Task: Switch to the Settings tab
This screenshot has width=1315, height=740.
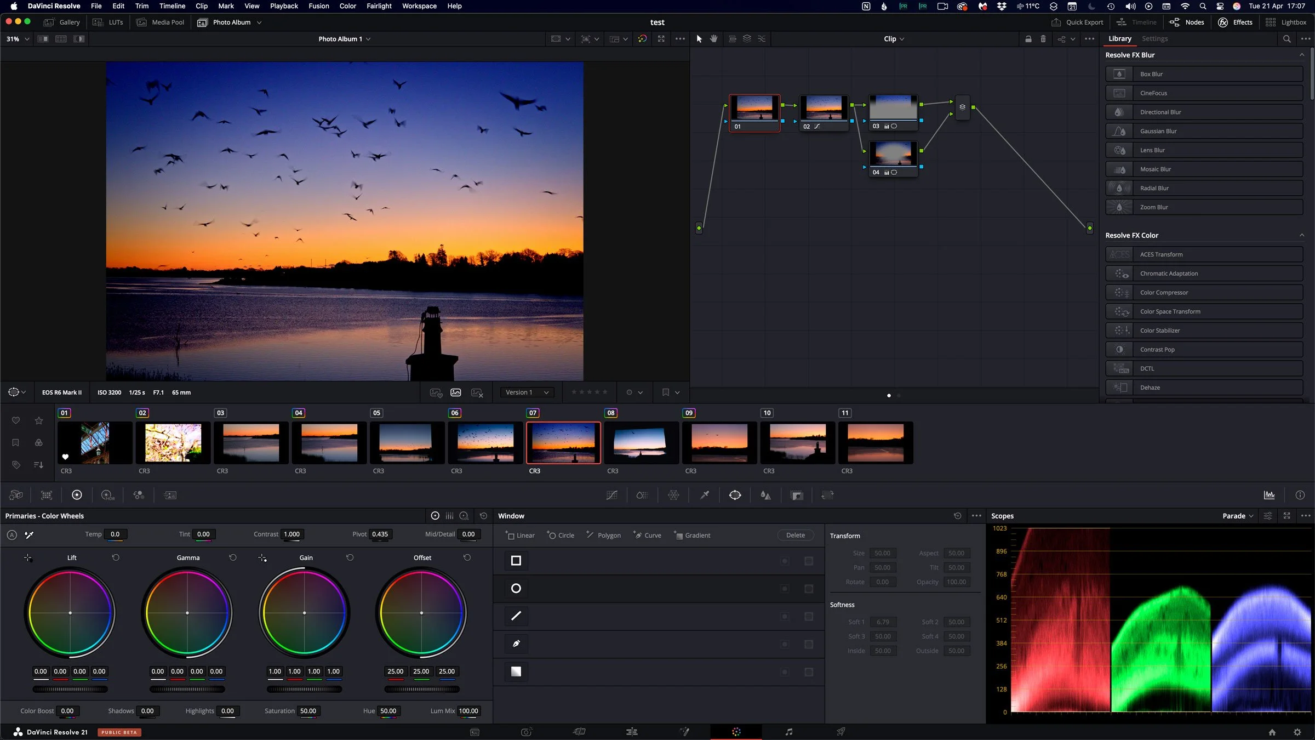Action: pos(1154,39)
